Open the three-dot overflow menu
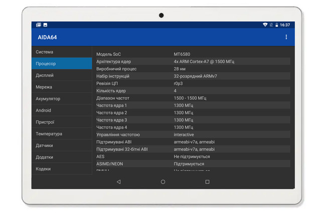 (286, 37)
